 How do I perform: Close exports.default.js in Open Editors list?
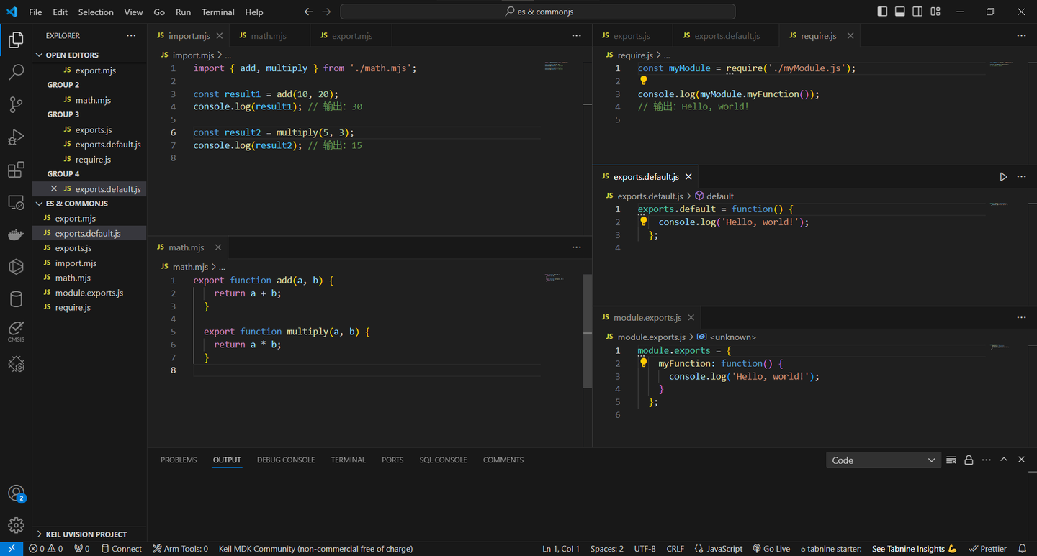coord(53,188)
